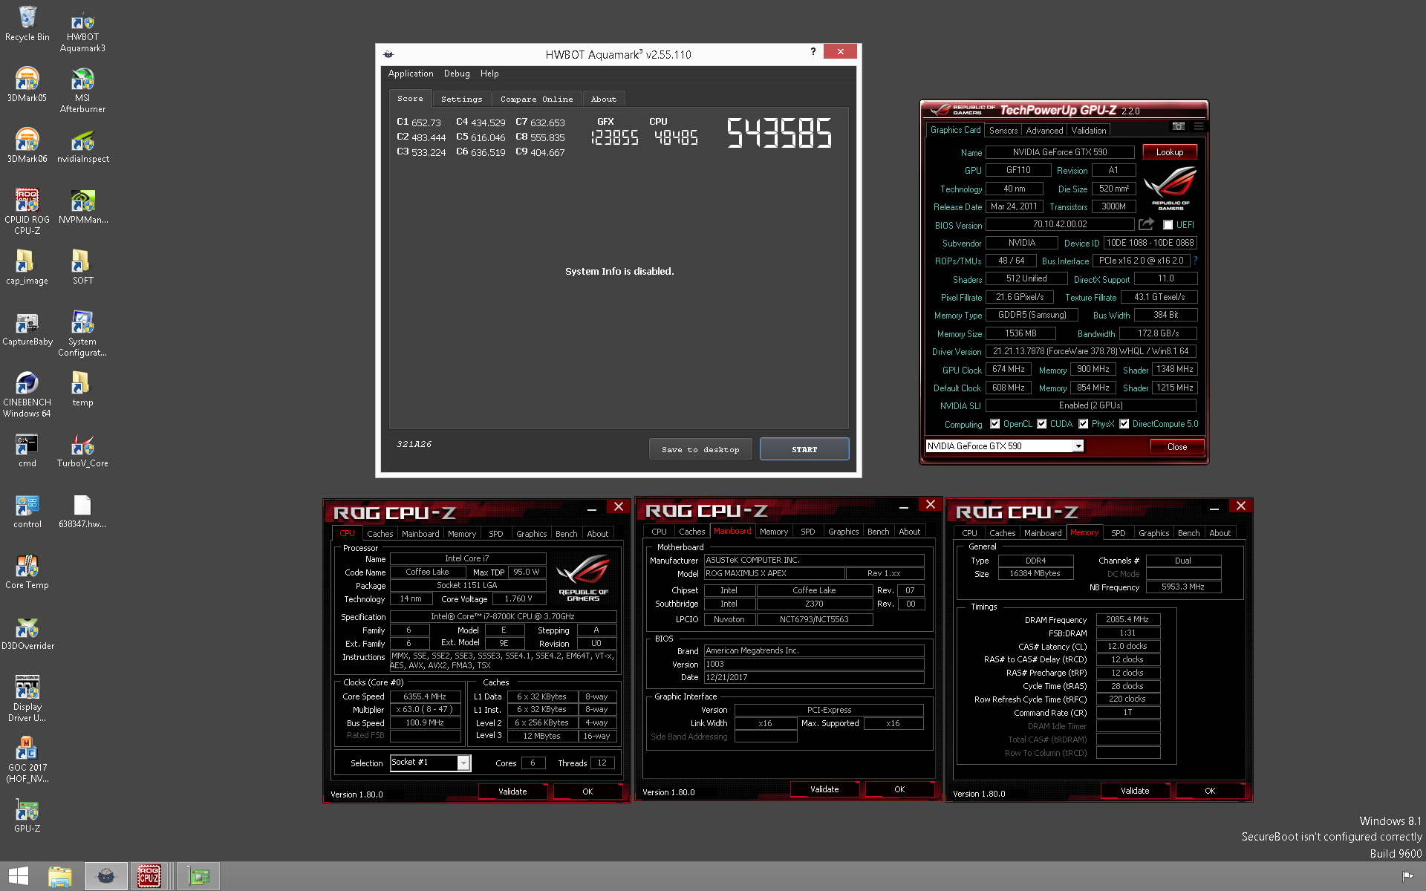Open GOC 2017 HOF_NV desktop icon

click(27, 760)
